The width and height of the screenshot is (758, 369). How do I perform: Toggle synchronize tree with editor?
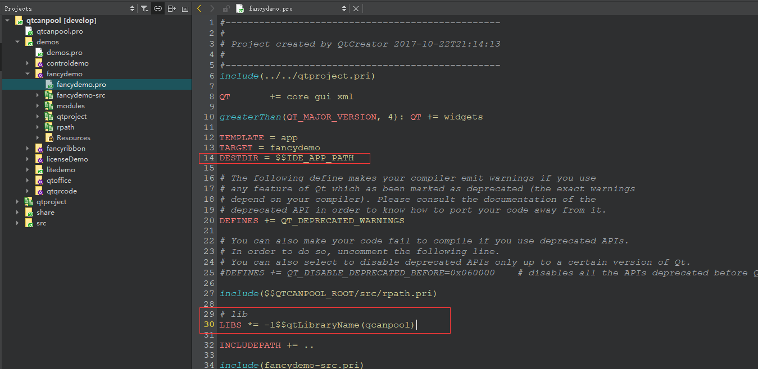[x=157, y=8]
